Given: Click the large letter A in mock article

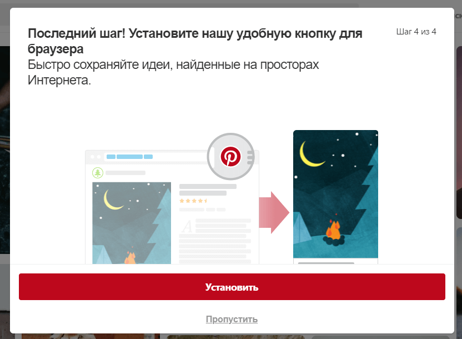Looking at the screenshot, I should (x=187, y=227).
